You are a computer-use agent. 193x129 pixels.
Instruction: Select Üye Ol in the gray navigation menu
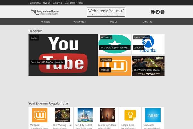113,22
